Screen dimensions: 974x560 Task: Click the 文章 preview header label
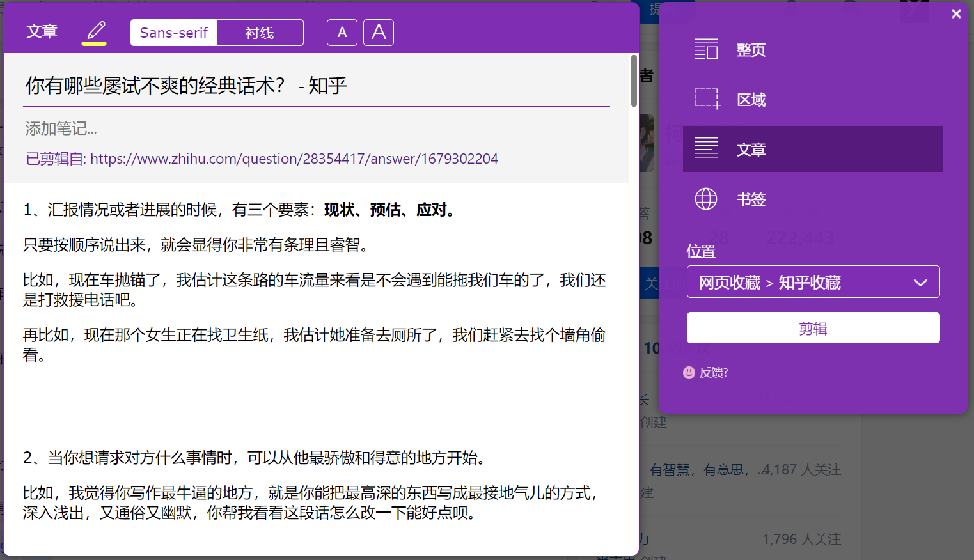pyautogui.click(x=42, y=31)
